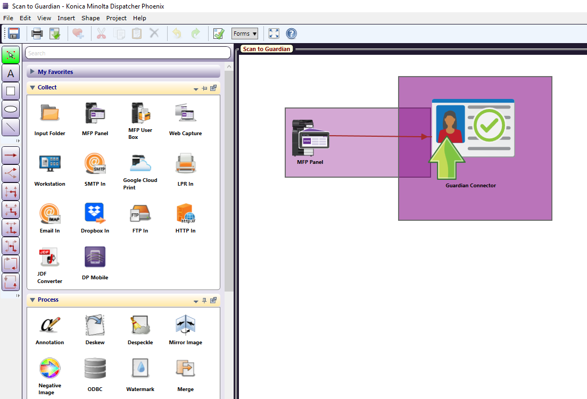Click the Print toolbar icon
587x399 pixels.
tap(37, 34)
